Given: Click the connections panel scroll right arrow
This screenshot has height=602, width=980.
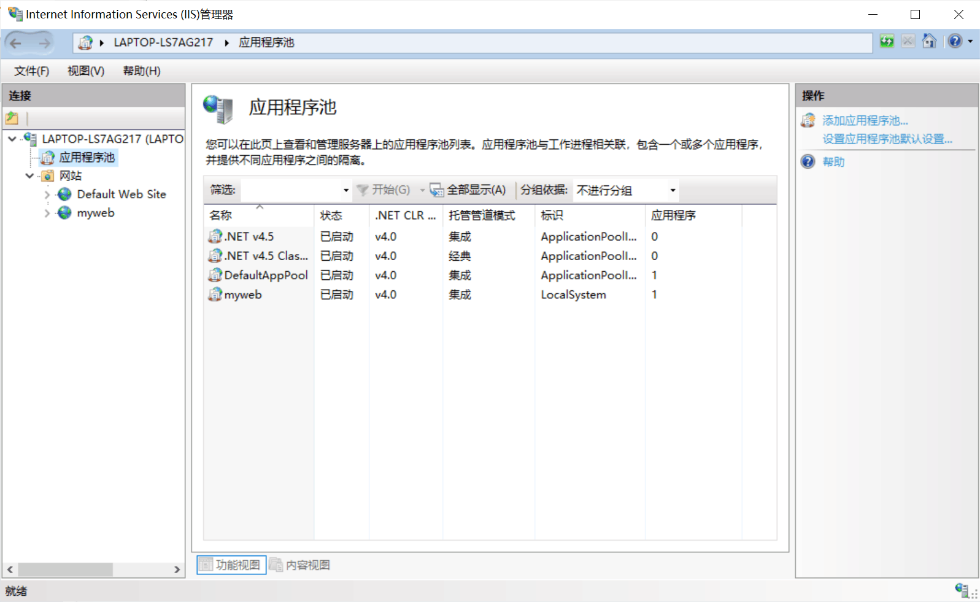Looking at the screenshot, I should (x=177, y=569).
